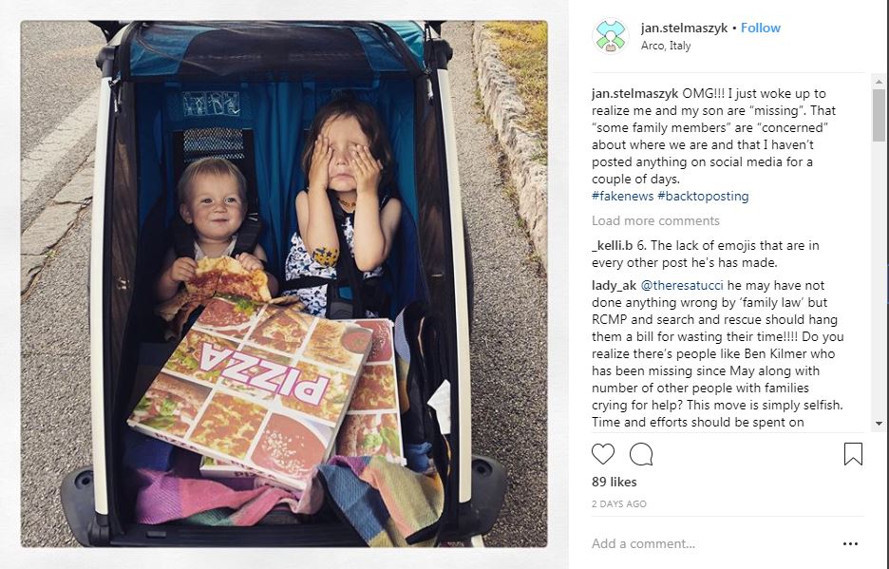Open the #fakenews hashtag

pyautogui.click(x=622, y=196)
